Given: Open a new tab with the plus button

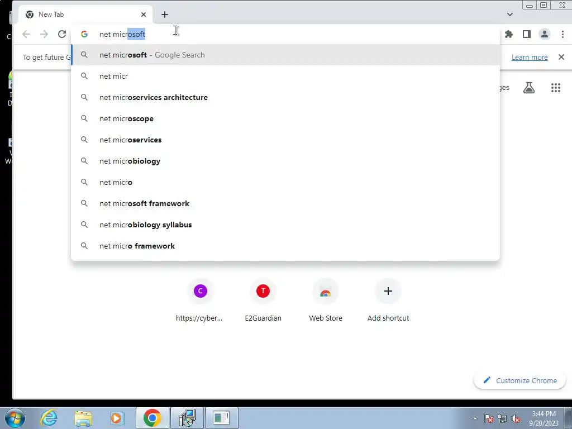Looking at the screenshot, I should pos(165,15).
